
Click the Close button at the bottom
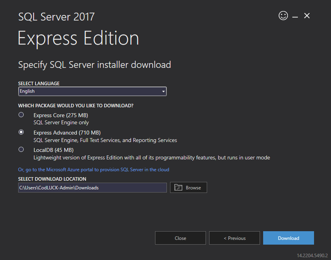(x=180, y=238)
